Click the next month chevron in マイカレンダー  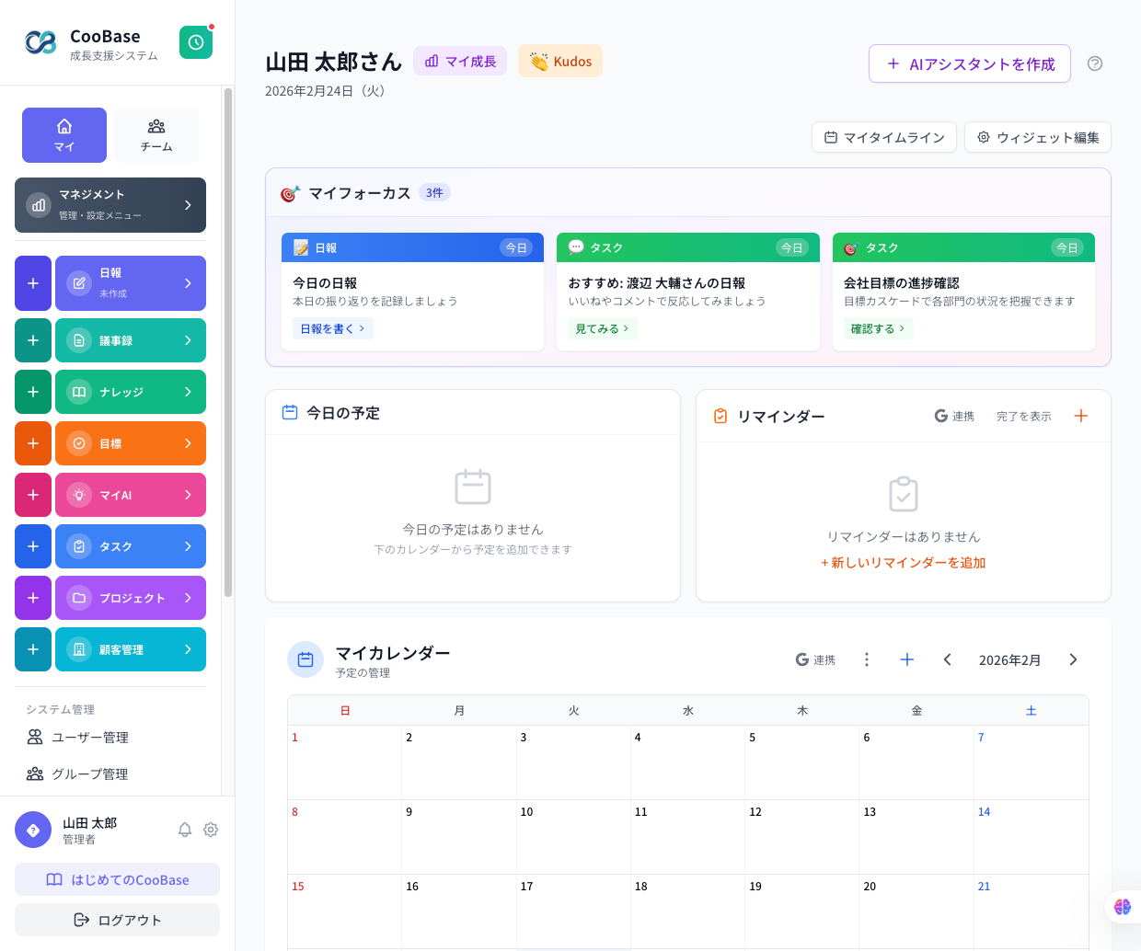[x=1073, y=659]
